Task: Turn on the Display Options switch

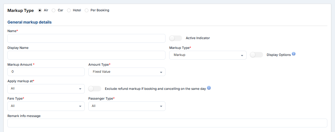Action: (x=256, y=55)
